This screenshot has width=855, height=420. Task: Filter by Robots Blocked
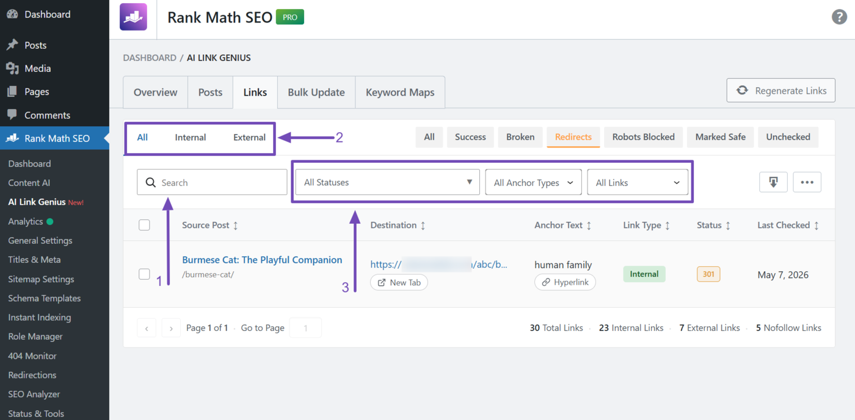(644, 137)
